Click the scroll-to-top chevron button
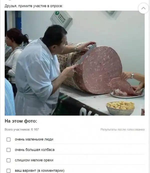Screen dimensions: 150x173 point(143,8)
